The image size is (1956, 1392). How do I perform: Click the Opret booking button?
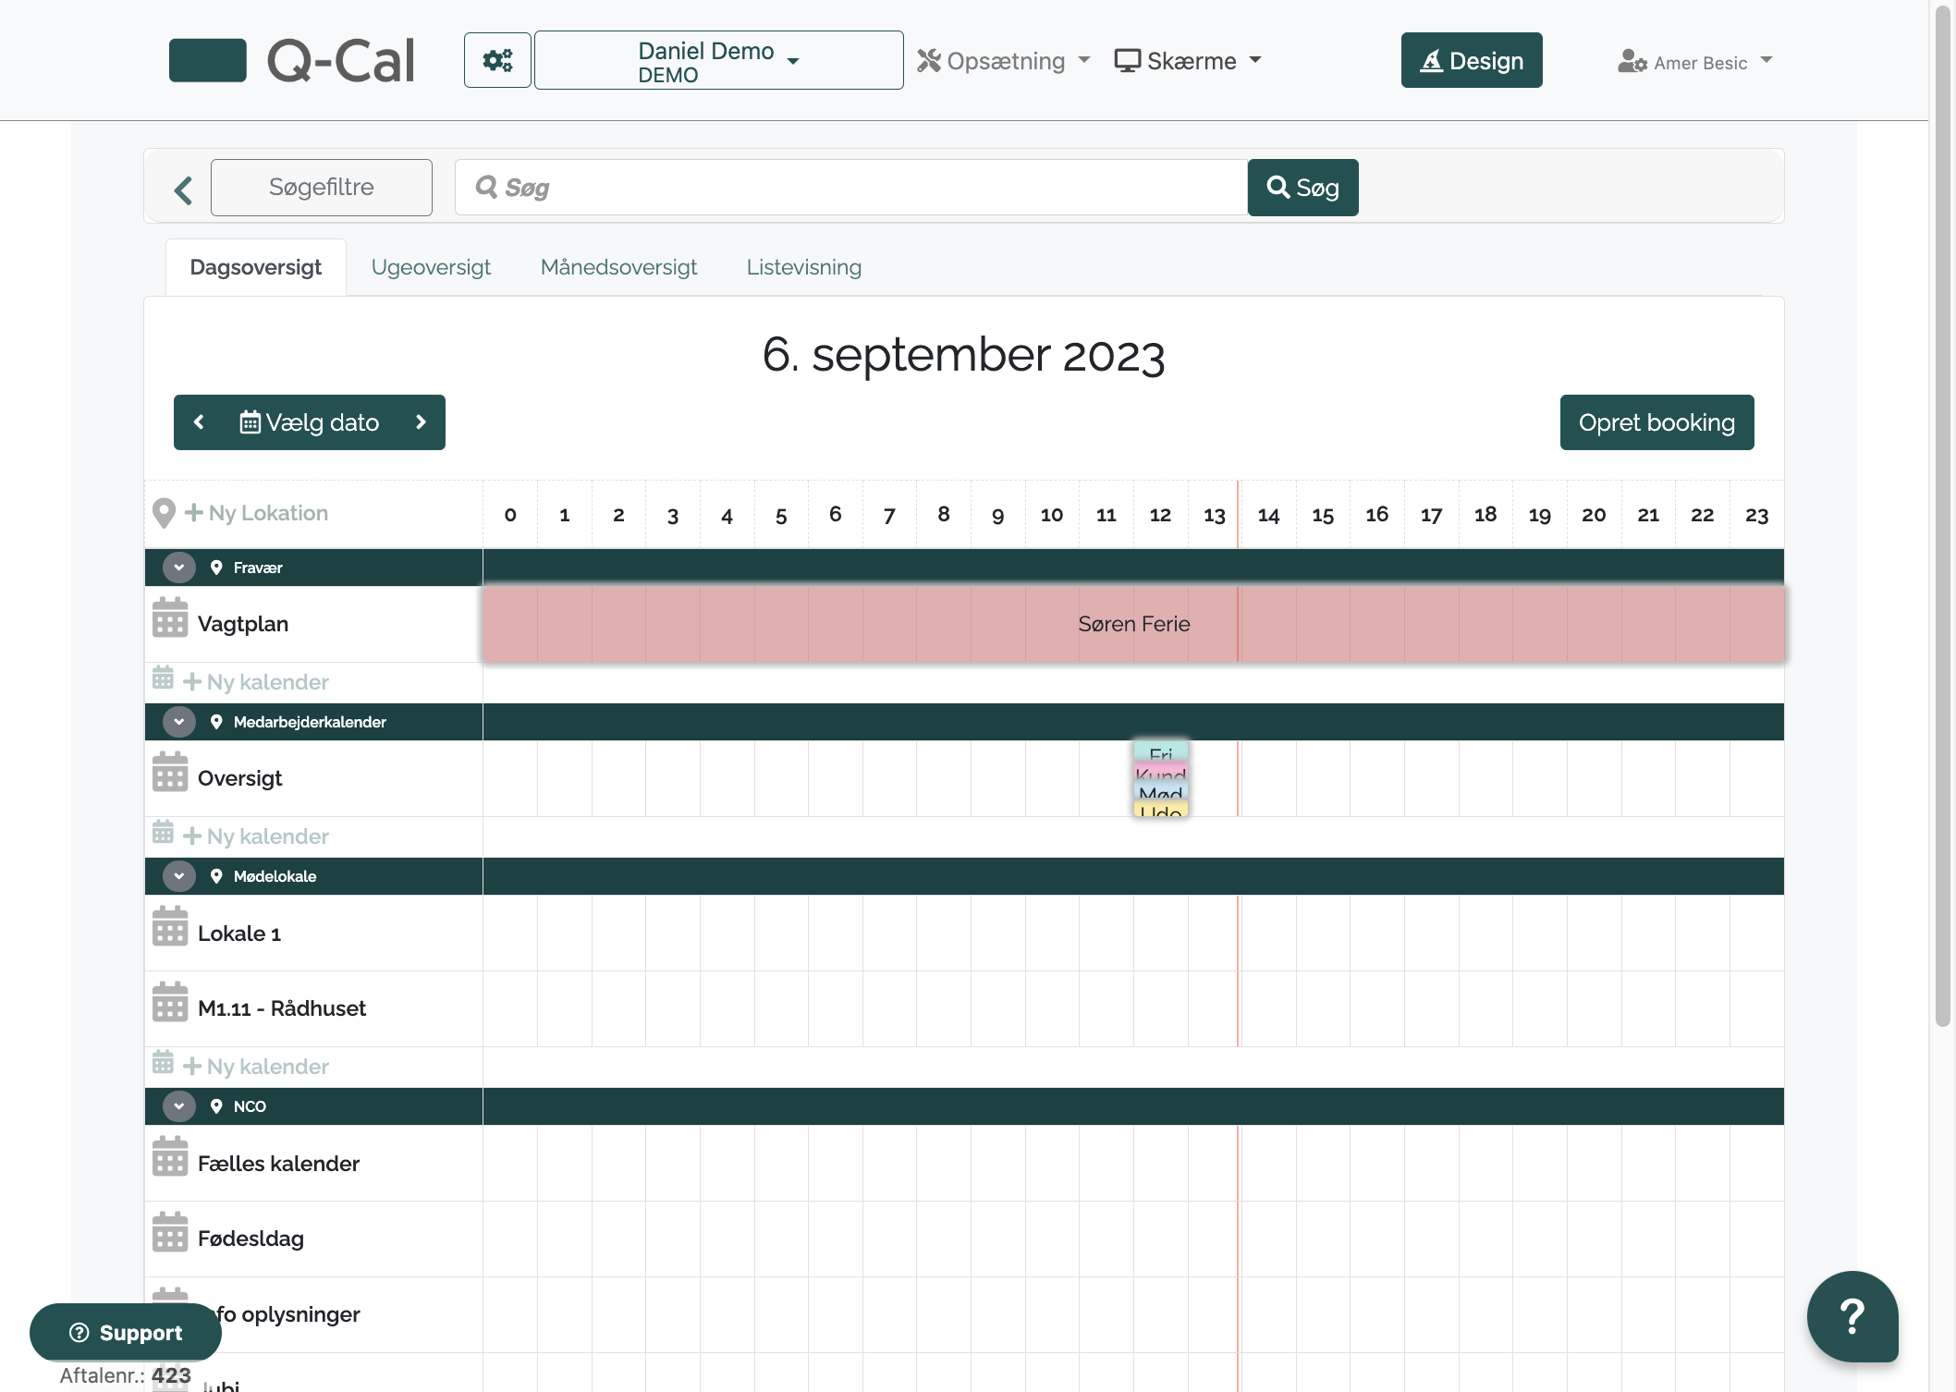click(x=1657, y=422)
